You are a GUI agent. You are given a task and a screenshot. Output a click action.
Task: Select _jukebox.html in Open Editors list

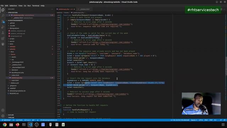pos(31,18)
